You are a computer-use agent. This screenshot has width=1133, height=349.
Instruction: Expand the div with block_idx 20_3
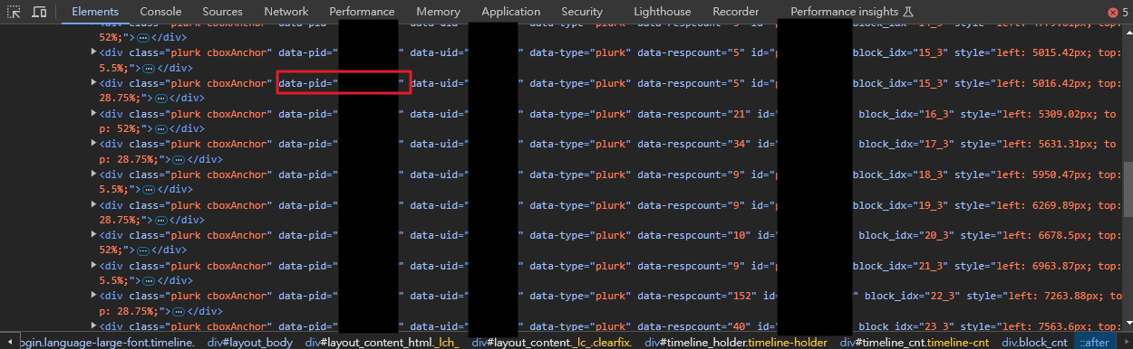tap(94, 234)
